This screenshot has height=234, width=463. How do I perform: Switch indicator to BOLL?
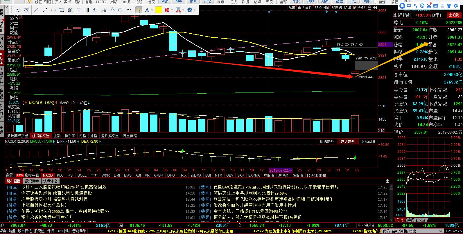point(82,175)
